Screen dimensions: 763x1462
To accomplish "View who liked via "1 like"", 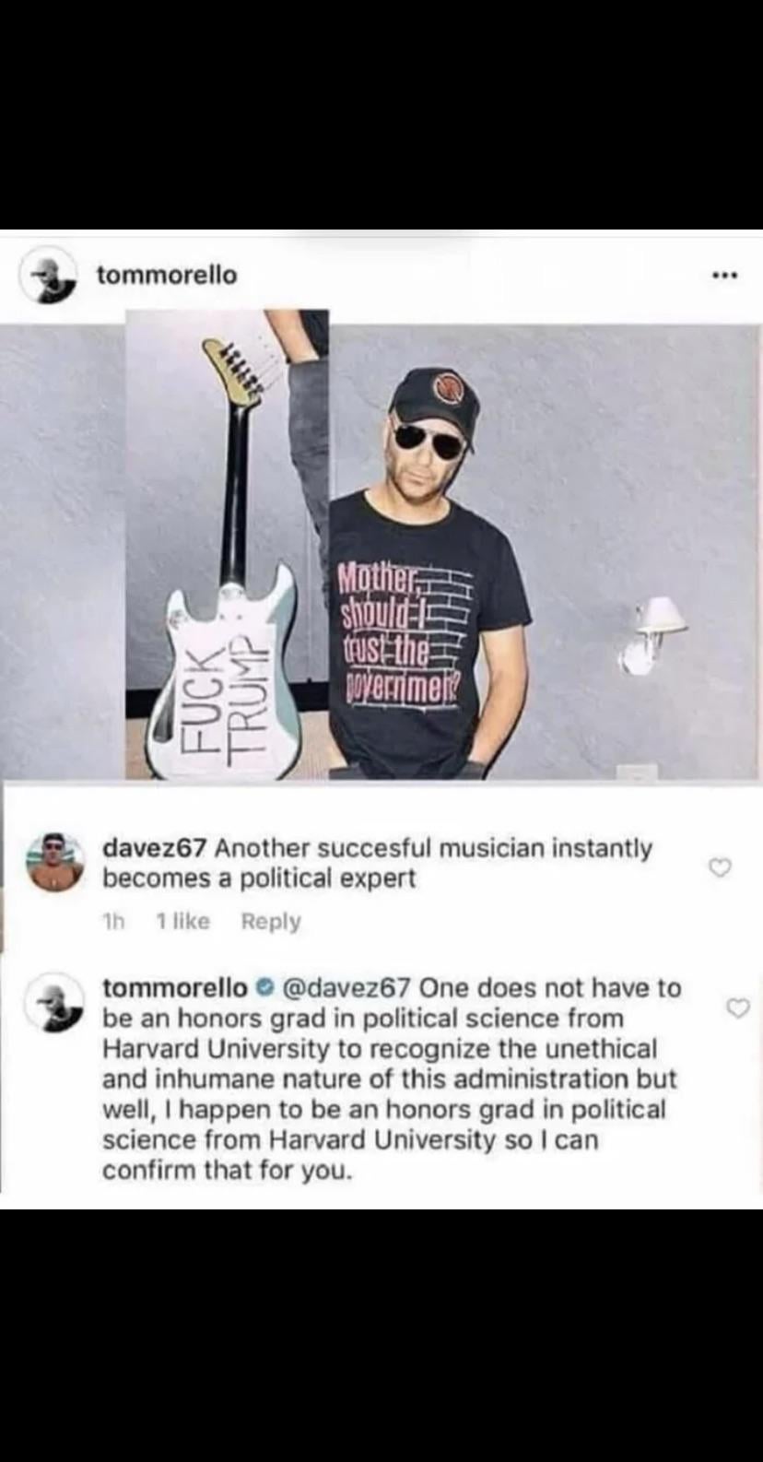I will [182, 921].
